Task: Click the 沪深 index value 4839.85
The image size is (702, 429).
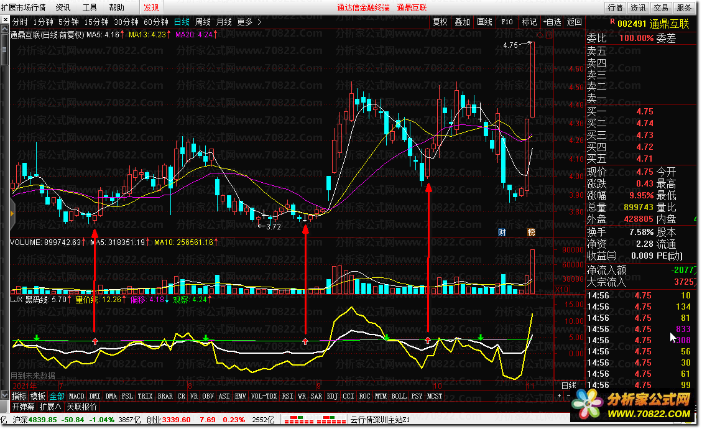Action: (x=42, y=420)
